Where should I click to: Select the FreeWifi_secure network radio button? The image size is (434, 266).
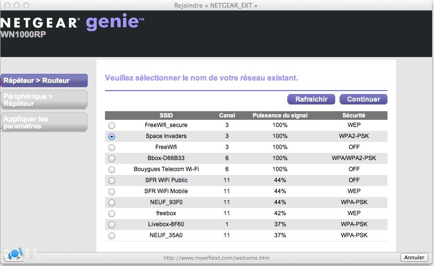point(112,126)
